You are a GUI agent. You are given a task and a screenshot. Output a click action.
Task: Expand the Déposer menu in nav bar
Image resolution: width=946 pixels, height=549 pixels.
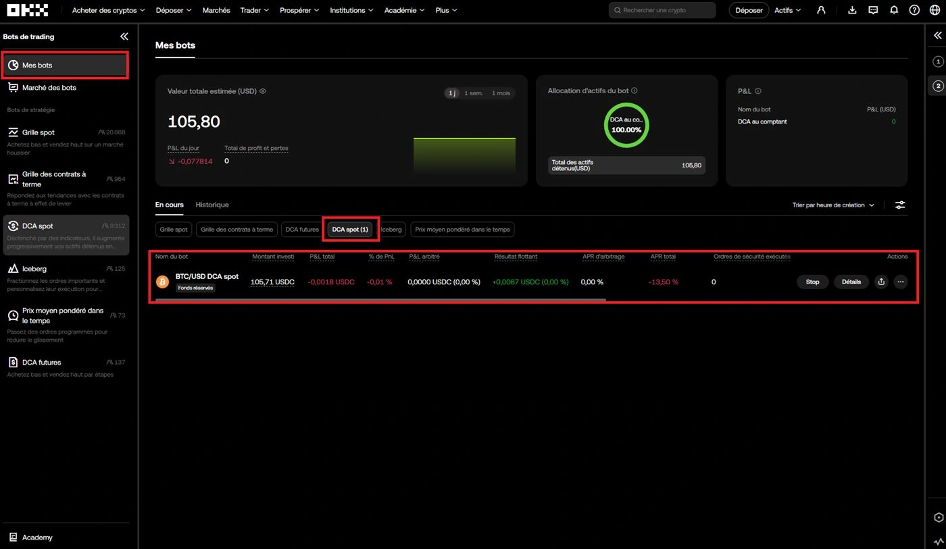174,10
